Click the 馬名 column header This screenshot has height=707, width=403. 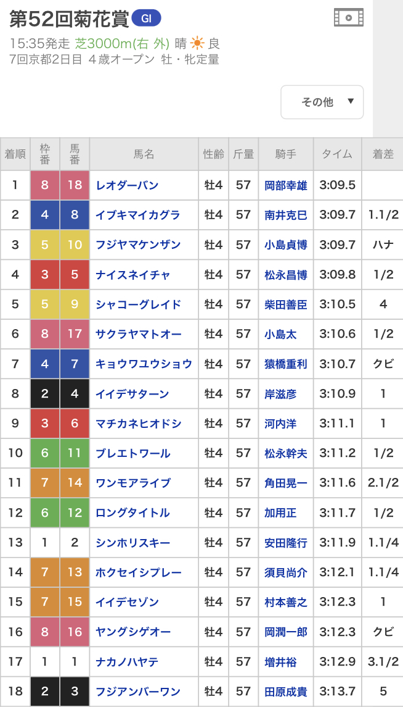(144, 154)
